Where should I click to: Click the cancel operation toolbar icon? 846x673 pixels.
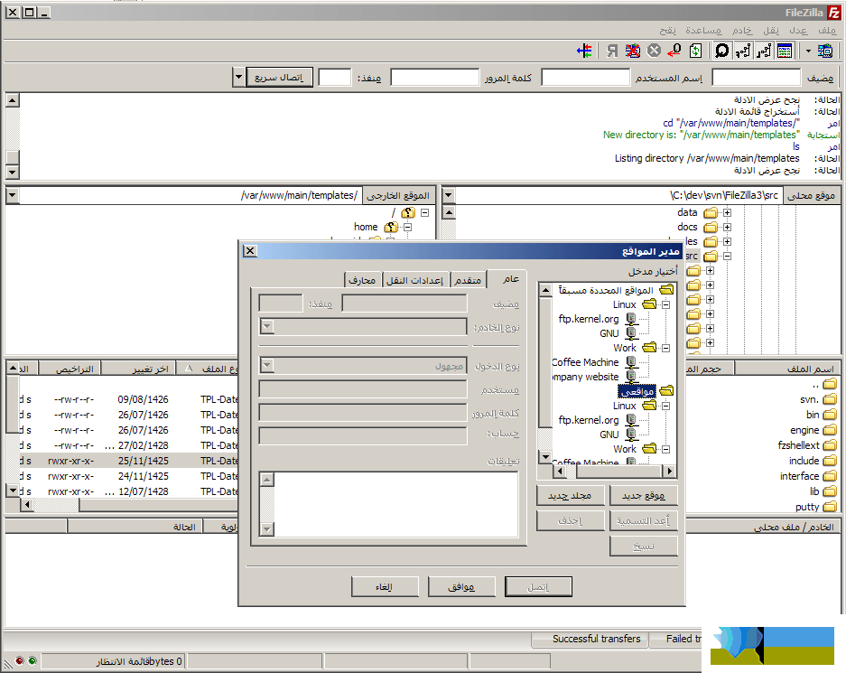[654, 51]
